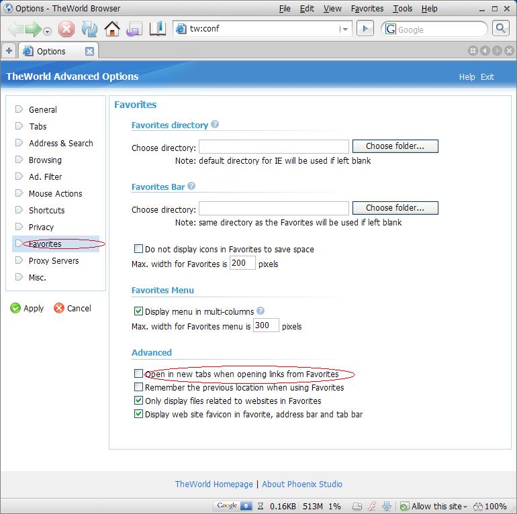Click the Max width for Favorites 200 field
Screen dimensions: 517x514
click(x=242, y=263)
